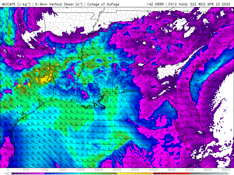Click the colorbar label "2500"
Viewport: 234px width, 175px height.
99,170
